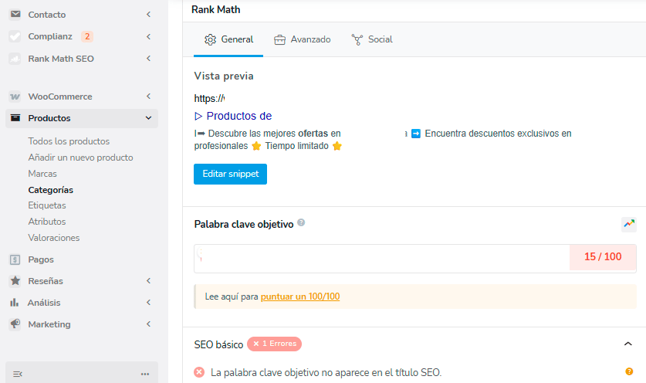Open the keyword trends chart icon

click(629, 224)
